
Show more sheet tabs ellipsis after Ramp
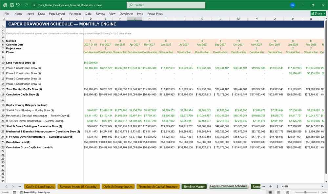(264, 186)
